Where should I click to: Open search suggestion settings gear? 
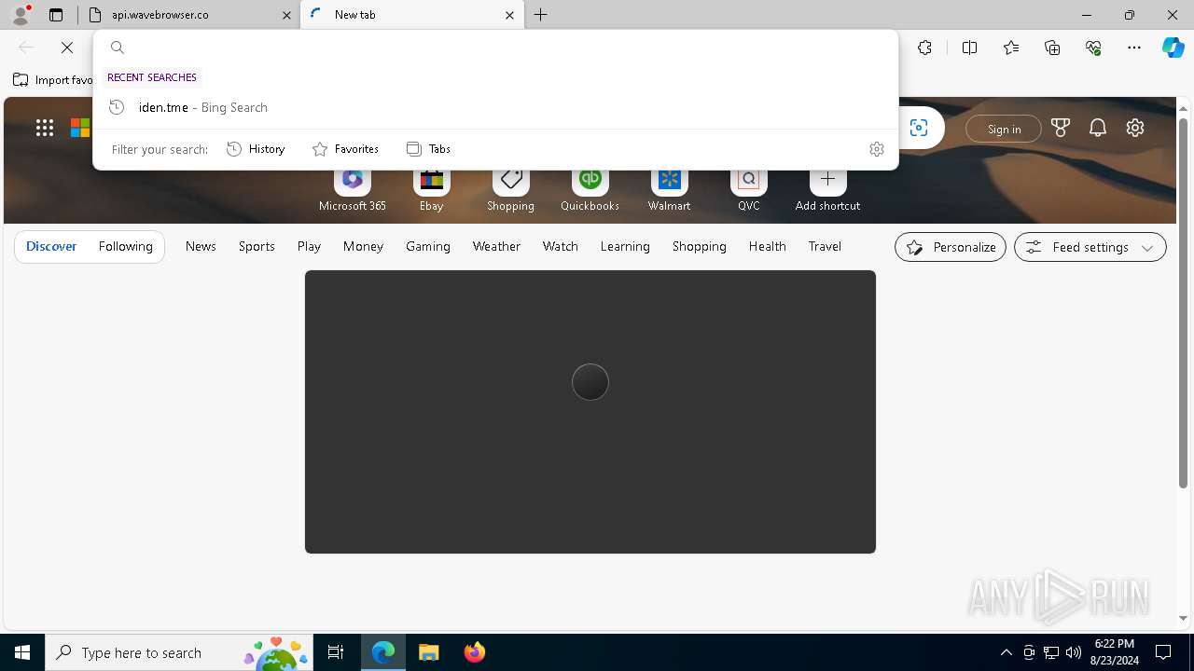tap(877, 149)
